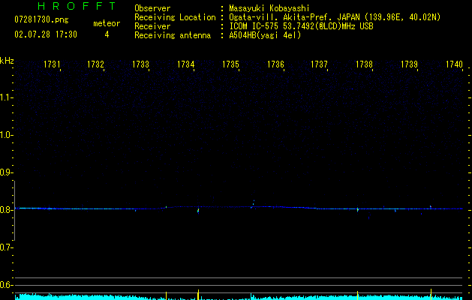
Task: Click the 0.8 kHz frequency label
Action: [6, 210]
